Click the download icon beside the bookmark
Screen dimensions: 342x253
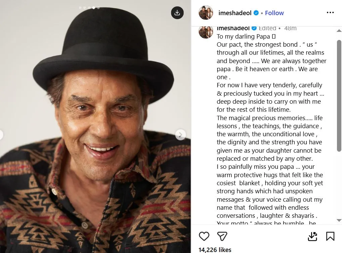click(312, 236)
